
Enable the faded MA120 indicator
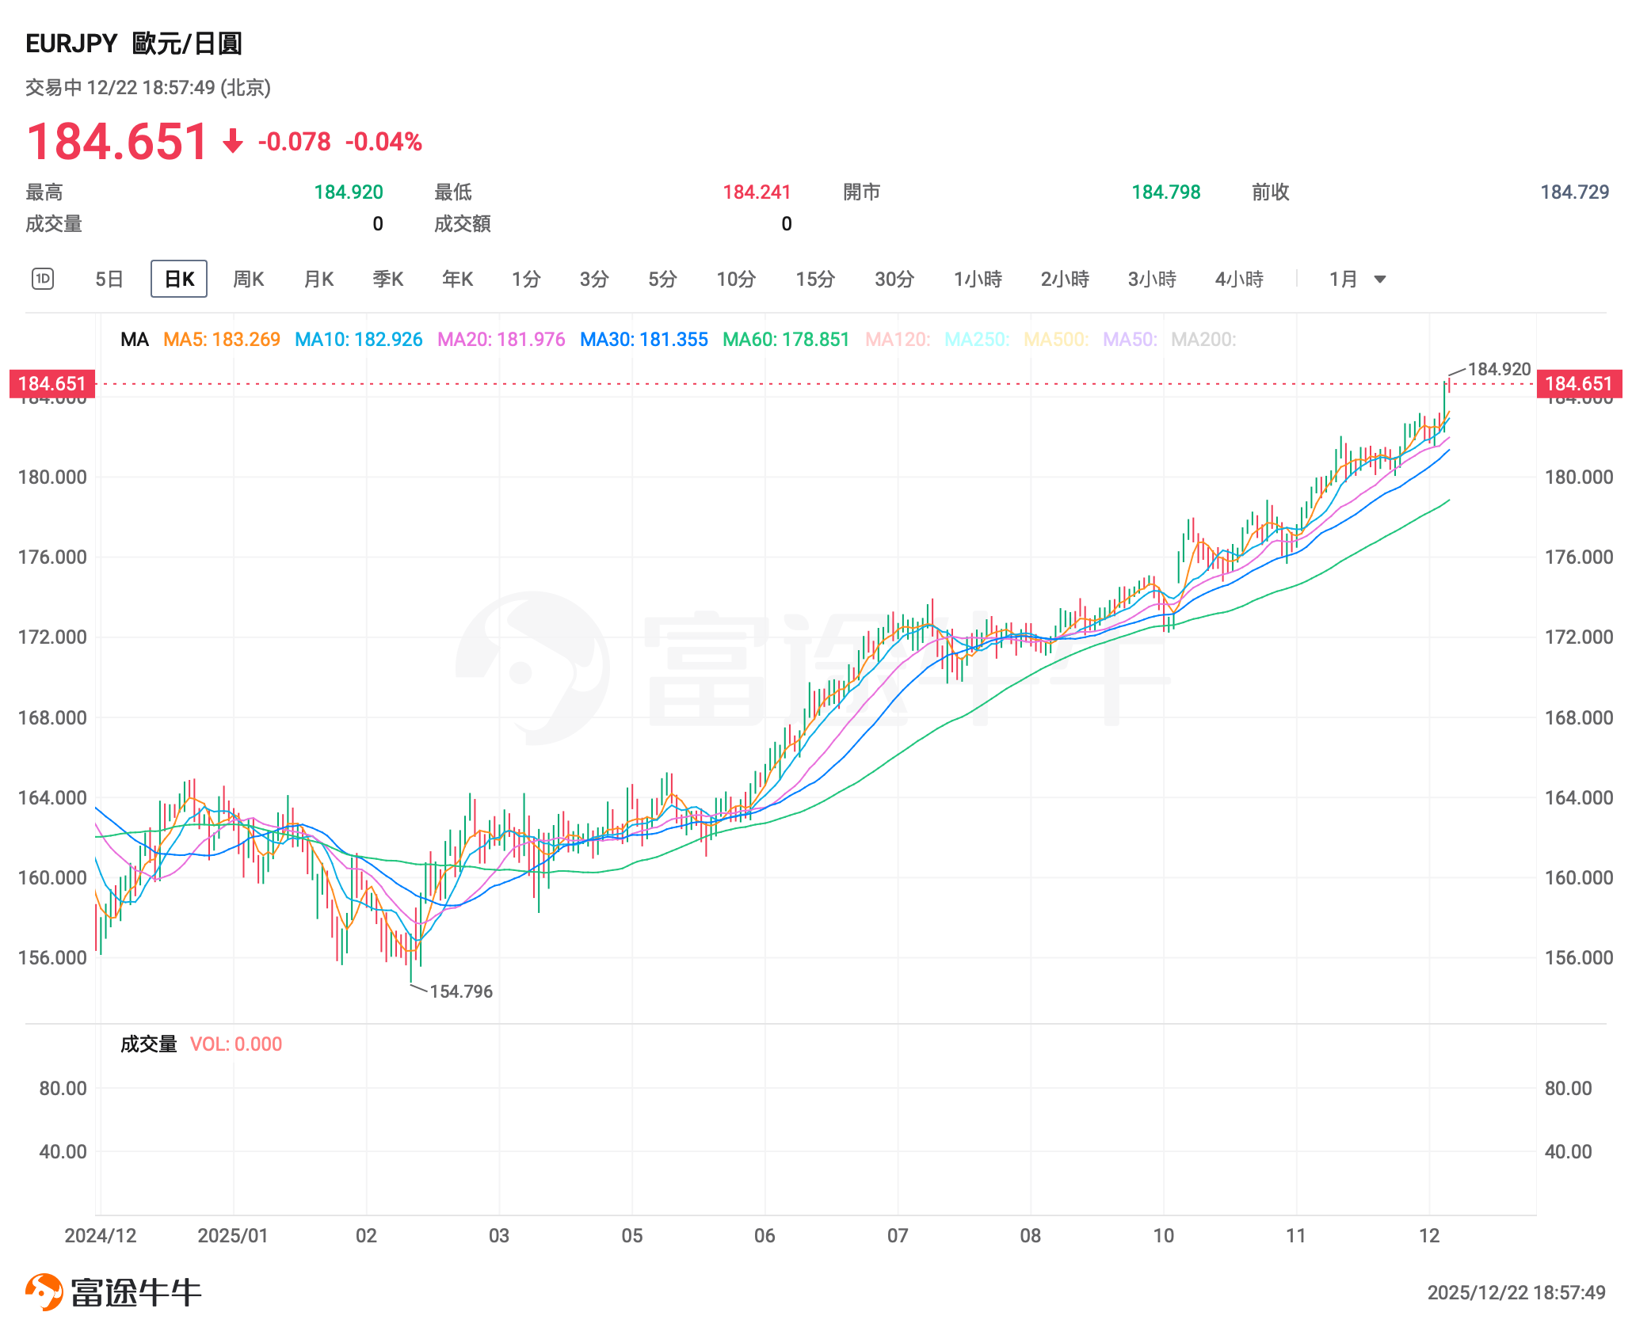click(897, 340)
